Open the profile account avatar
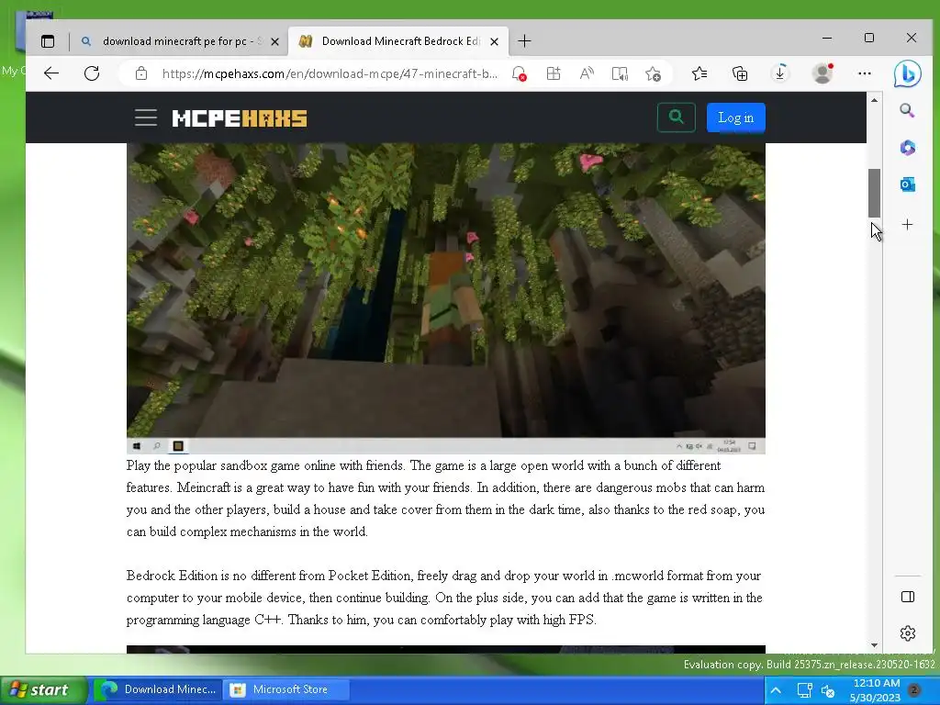 click(x=822, y=73)
